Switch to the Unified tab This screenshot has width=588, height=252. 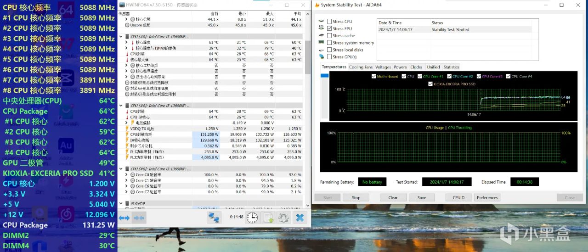(433, 67)
